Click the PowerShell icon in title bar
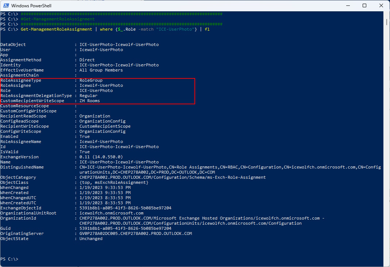 (6, 5)
